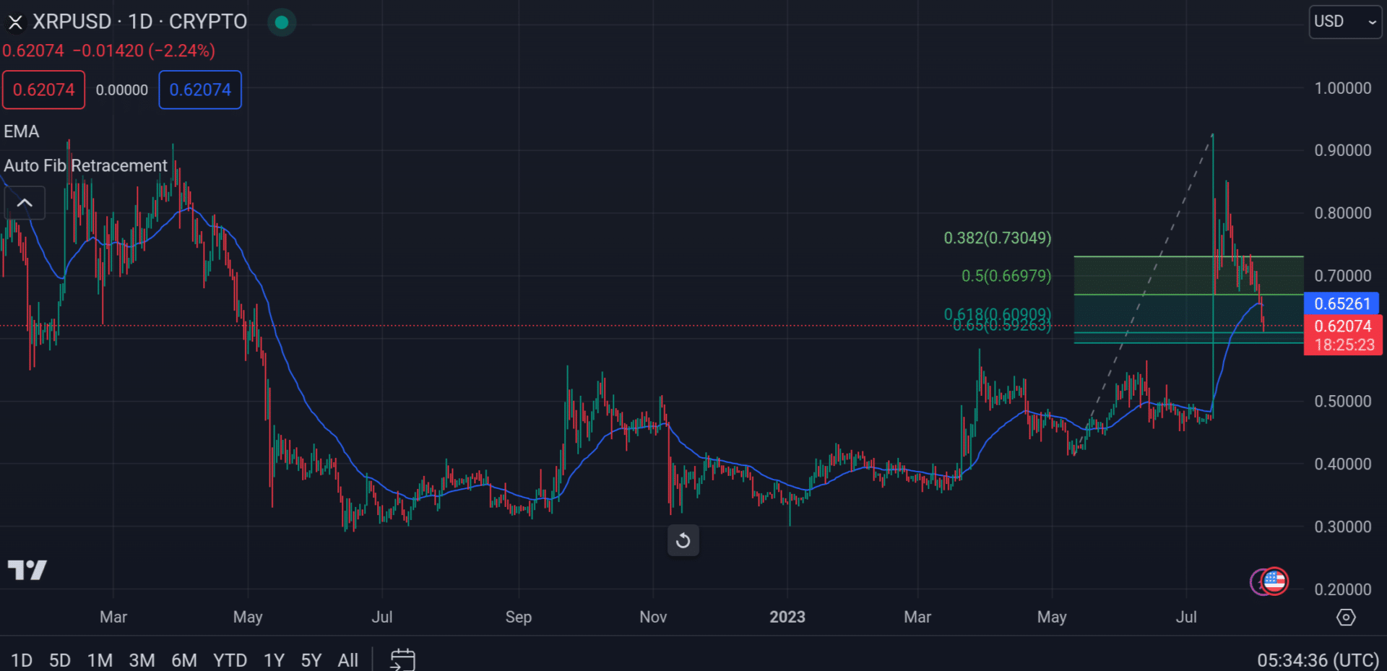Select the 1M time range
The height and width of the screenshot is (671, 1387).
click(100, 660)
